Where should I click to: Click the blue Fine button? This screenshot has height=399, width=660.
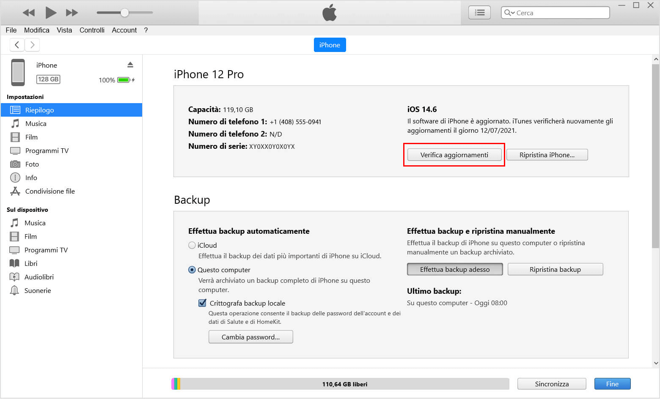pyautogui.click(x=612, y=384)
